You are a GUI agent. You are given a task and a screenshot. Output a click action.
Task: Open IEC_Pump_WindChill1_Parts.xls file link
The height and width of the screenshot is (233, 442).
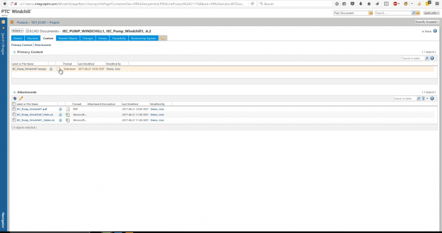(x=35, y=114)
